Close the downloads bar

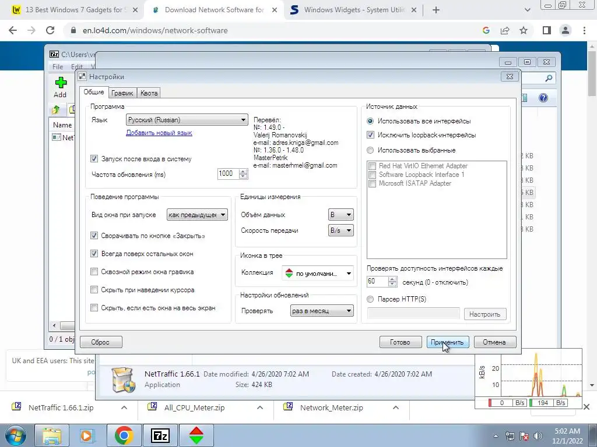[x=587, y=407]
